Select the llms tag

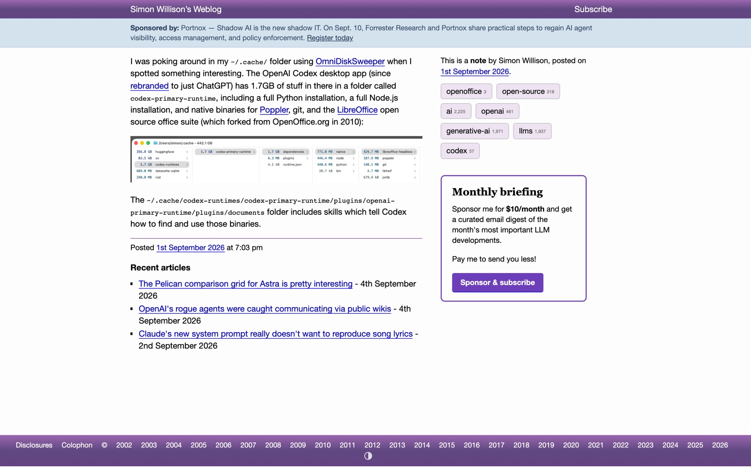point(532,131)
